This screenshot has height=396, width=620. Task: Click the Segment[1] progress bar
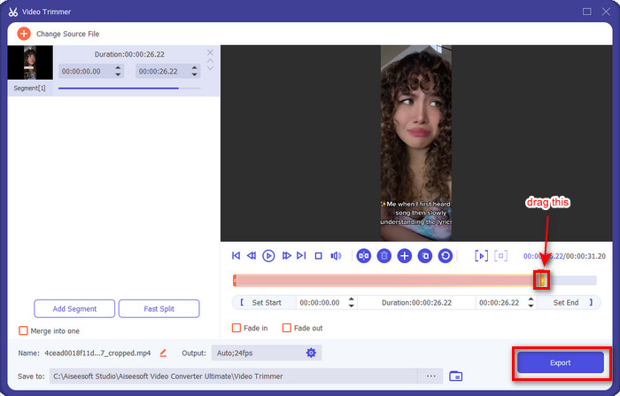129,89
